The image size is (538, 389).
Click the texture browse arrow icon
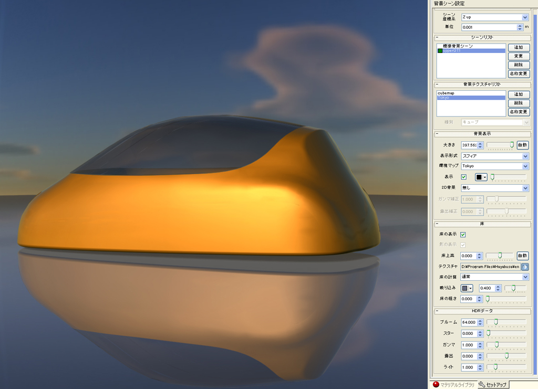click(x=525, y=267)
